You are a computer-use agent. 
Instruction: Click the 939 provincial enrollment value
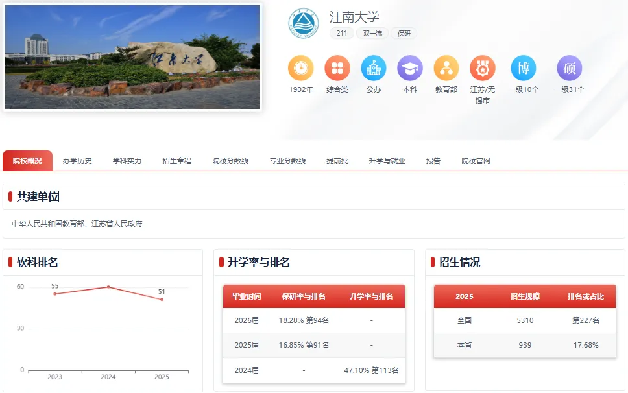click(x=525, y=346)
